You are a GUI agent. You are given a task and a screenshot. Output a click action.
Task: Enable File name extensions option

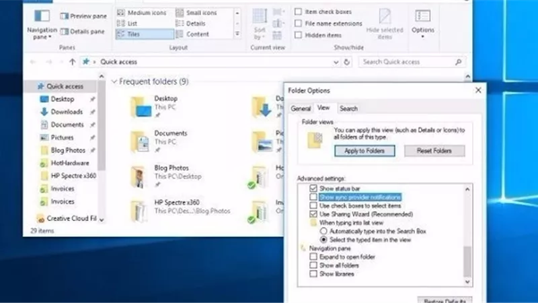pyautogui.click(x=298, y=24)
